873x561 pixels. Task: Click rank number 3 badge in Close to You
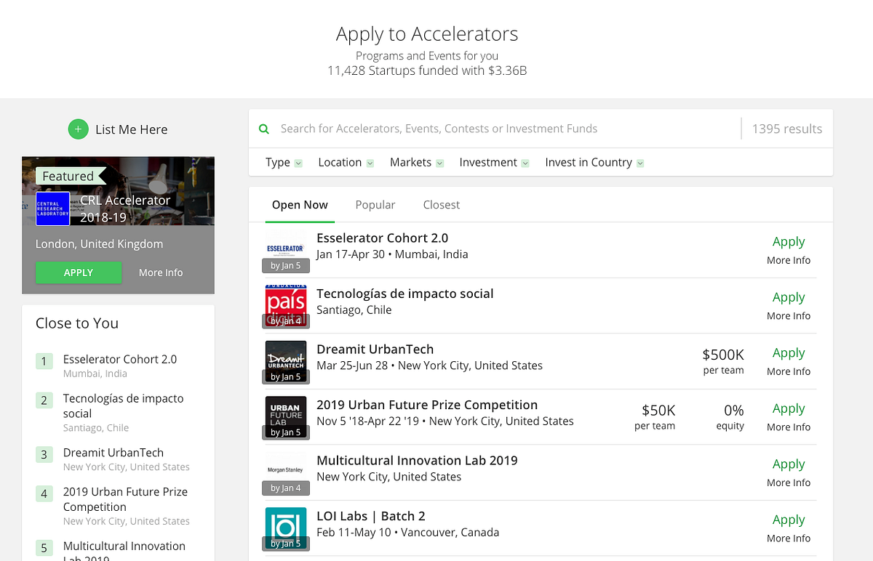click(x=44, y=455)
